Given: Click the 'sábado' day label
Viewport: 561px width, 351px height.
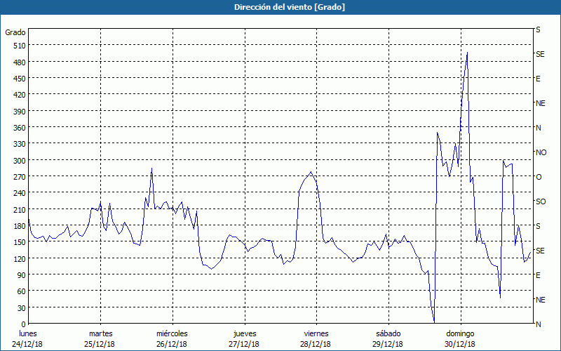Looking at the screenshot, I should pyautogui.click(x=388, y=333).
